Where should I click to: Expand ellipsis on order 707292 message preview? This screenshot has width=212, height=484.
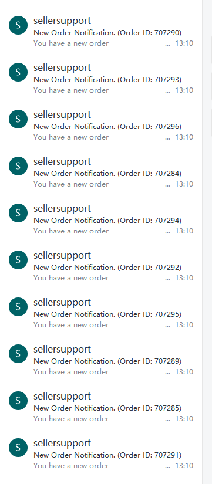click(168, 279)
